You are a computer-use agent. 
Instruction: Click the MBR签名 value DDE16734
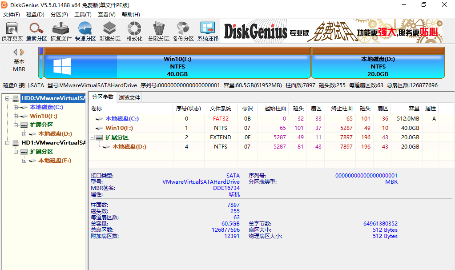click(226, 188)
